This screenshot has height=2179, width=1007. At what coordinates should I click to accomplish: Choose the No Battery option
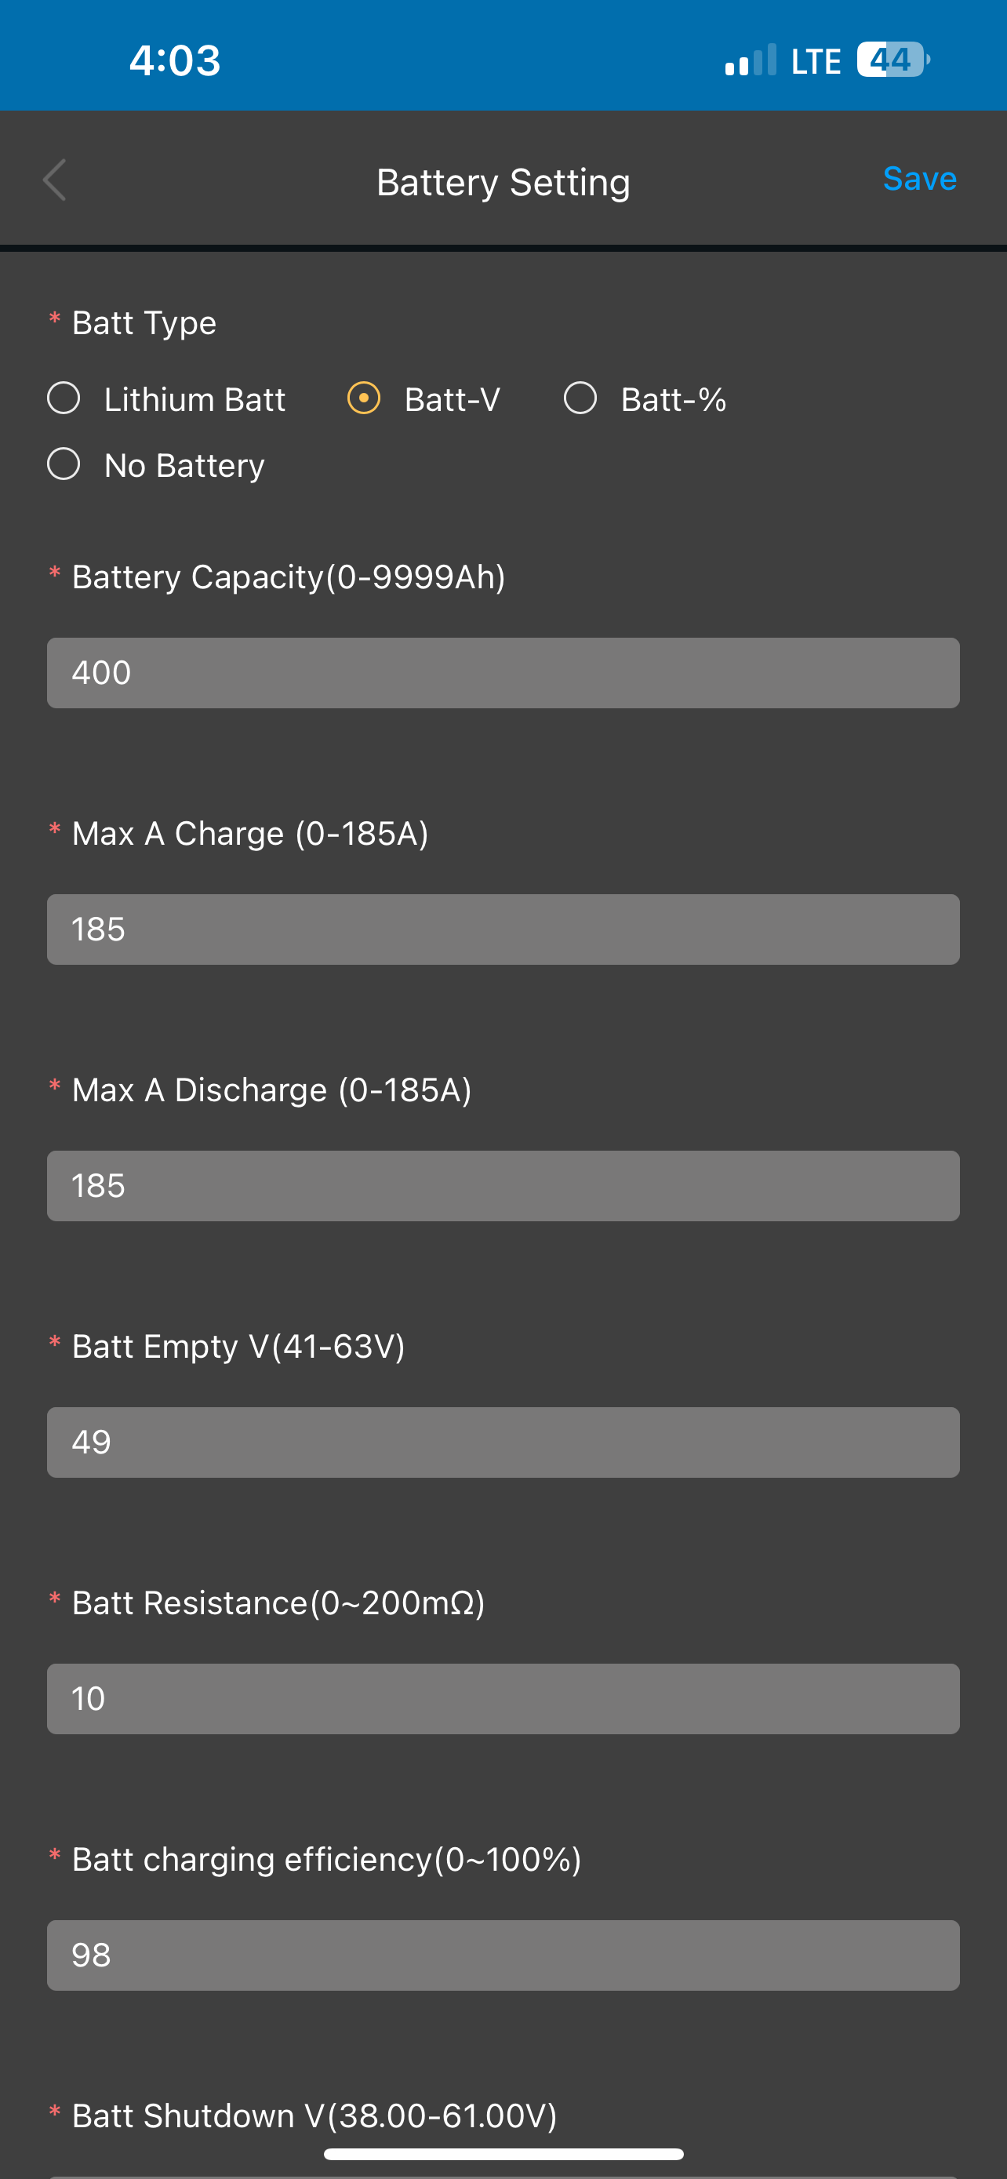pos(156,465)
